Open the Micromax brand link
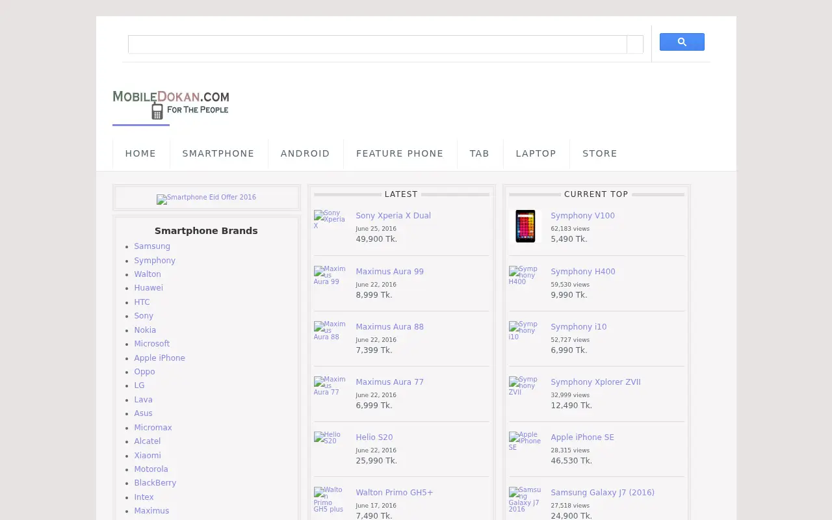Screen dimensions: 832x520 [153, 428]
